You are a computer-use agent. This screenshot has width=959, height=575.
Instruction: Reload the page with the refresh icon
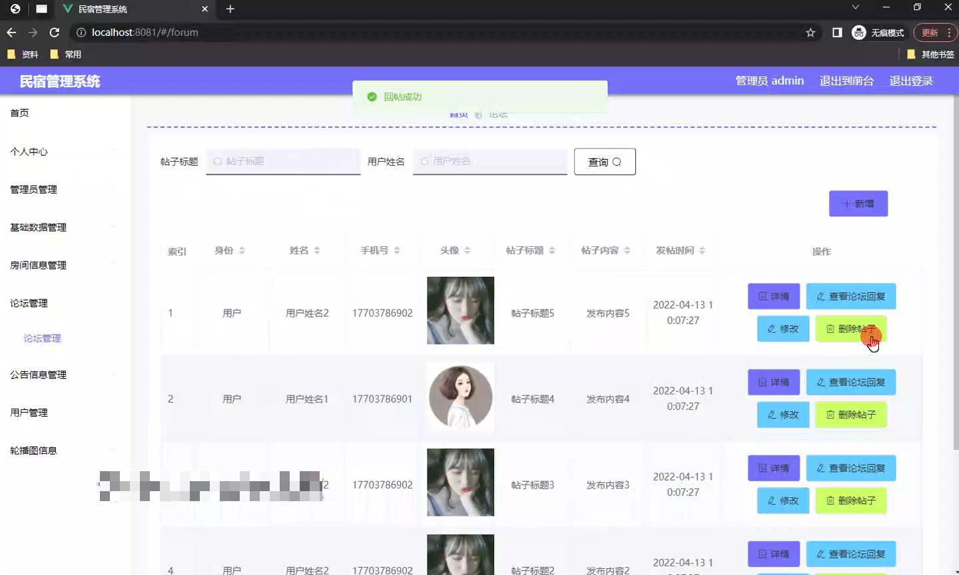(x=55, y=32)
